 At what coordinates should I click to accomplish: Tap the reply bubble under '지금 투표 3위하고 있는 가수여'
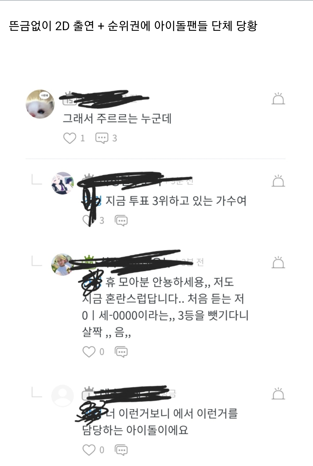click(121, 221)
